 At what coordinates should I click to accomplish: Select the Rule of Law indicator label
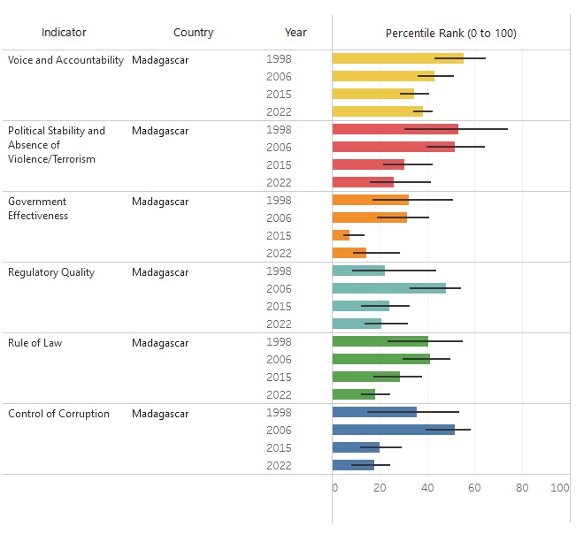pyautogui.click(x=35, y=343)
